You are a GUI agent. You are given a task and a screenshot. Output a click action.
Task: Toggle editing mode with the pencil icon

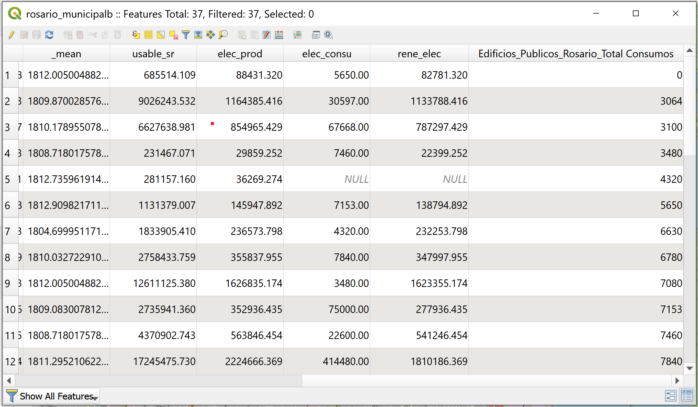tap(12, 35)
